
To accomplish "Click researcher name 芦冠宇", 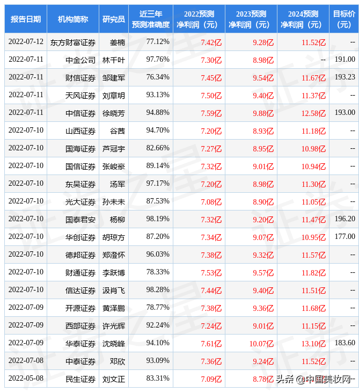I will tap(114, 149).
